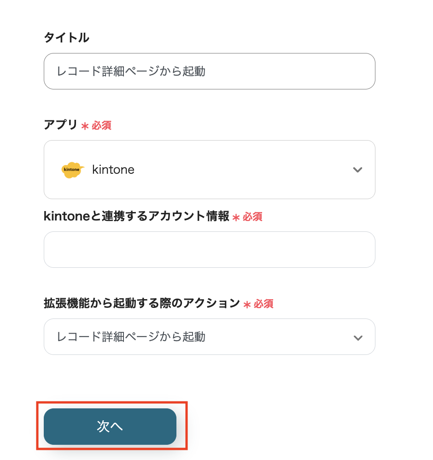Click the 必須 marker next to アプリ

[x=101, y=125]
